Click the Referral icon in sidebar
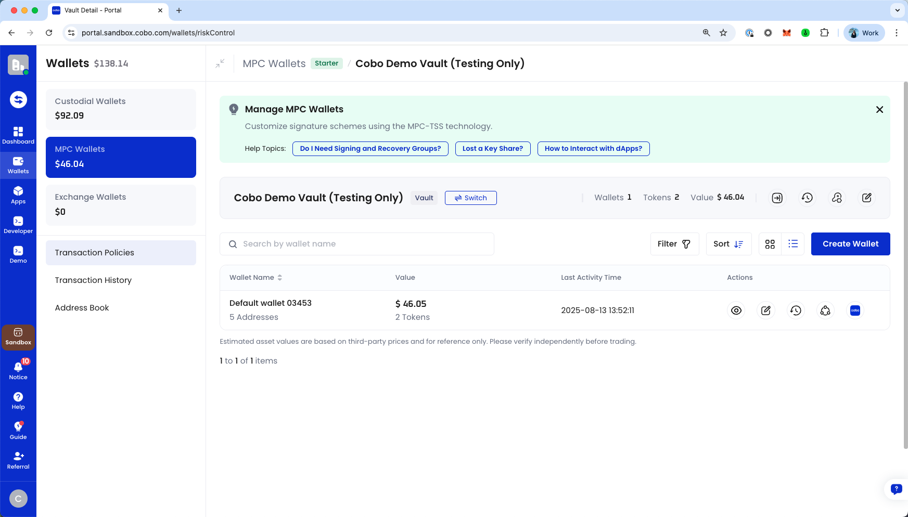This screenshot has width=908, height=517. coord(18,460)
